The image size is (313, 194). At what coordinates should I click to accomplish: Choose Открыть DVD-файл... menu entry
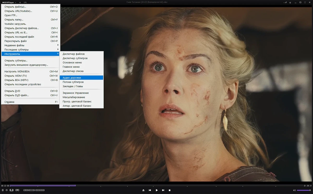pos(31,95)
